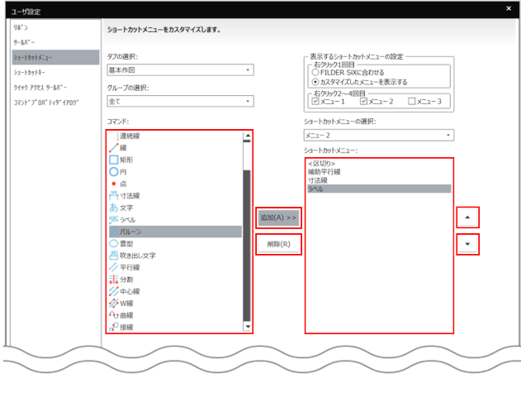The width and height of the screenshot is (521, 402).
Task: Open the タブの選択 dropdown
Action: [x=179, y=70]
